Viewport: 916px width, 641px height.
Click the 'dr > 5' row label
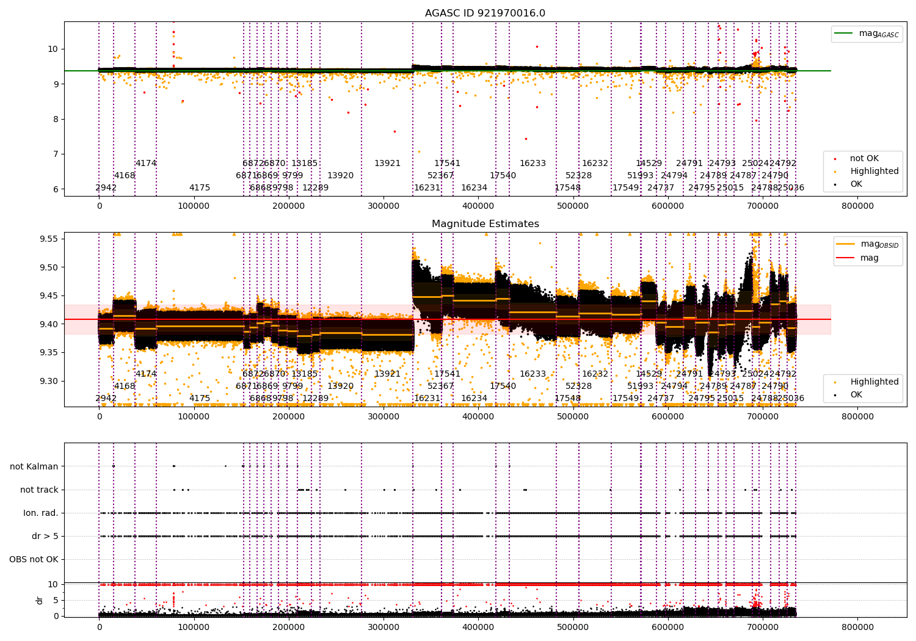click(45, 536)
